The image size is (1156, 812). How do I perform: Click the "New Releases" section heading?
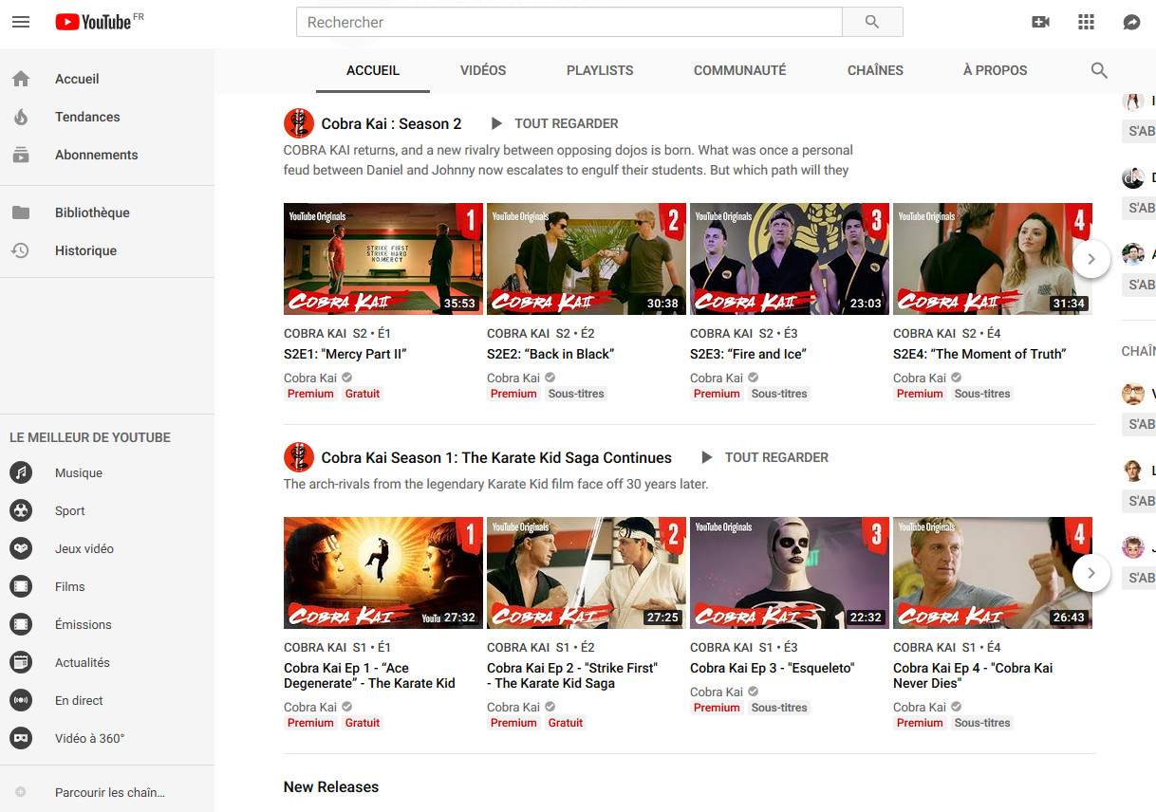pos(331,787)
